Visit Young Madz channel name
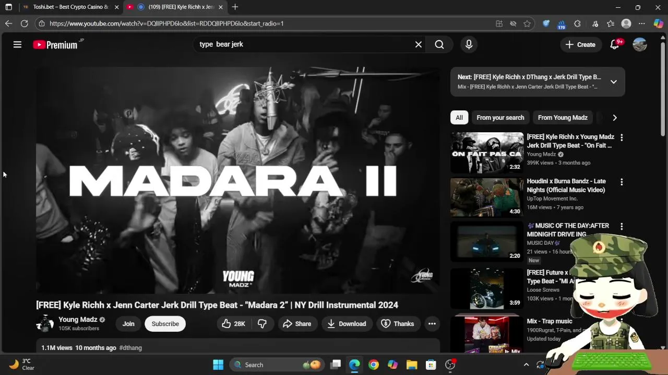The width and height of the screenshot is (668, 375). (x=78, y=319)
